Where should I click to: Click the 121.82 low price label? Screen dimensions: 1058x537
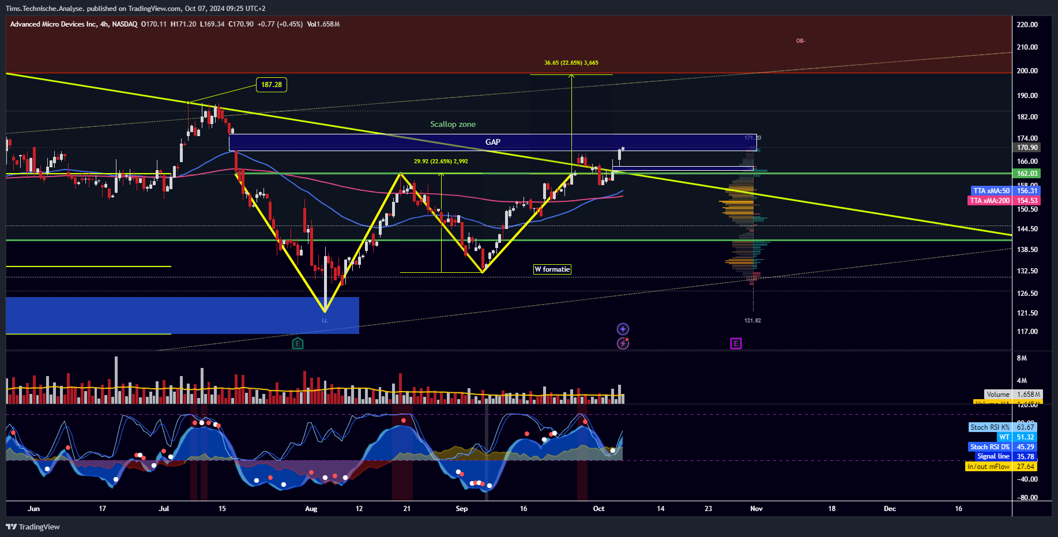[x=752, y=320]
